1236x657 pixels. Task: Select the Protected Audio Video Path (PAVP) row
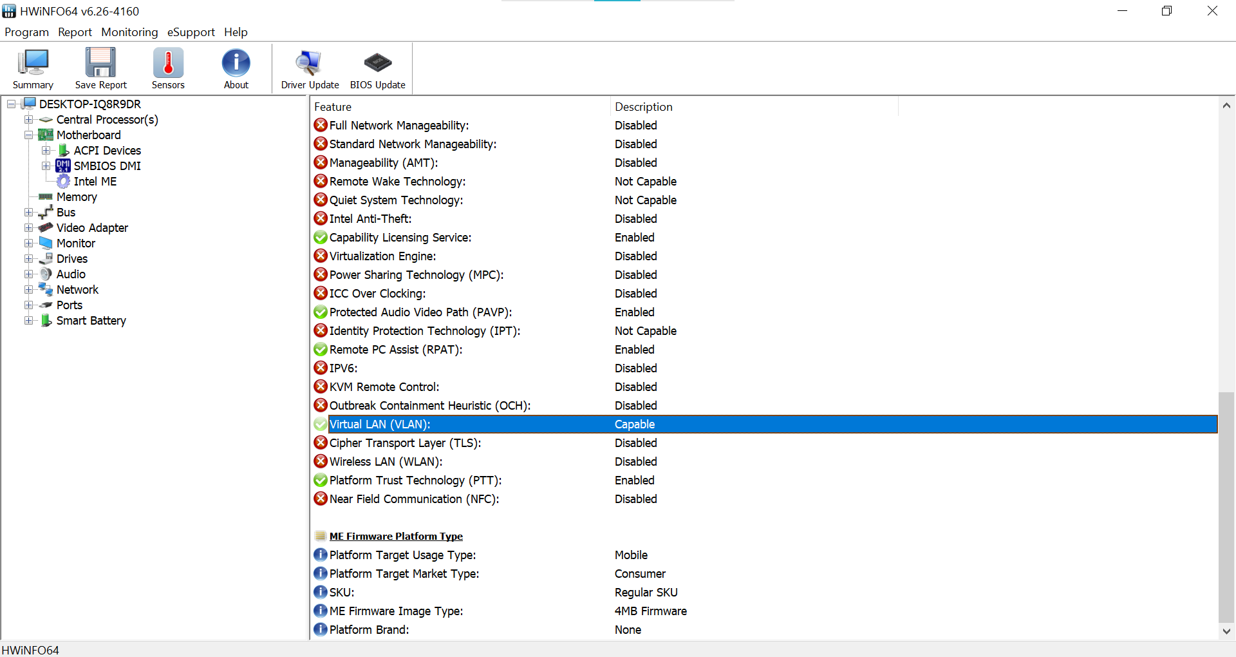coord(764,312)
